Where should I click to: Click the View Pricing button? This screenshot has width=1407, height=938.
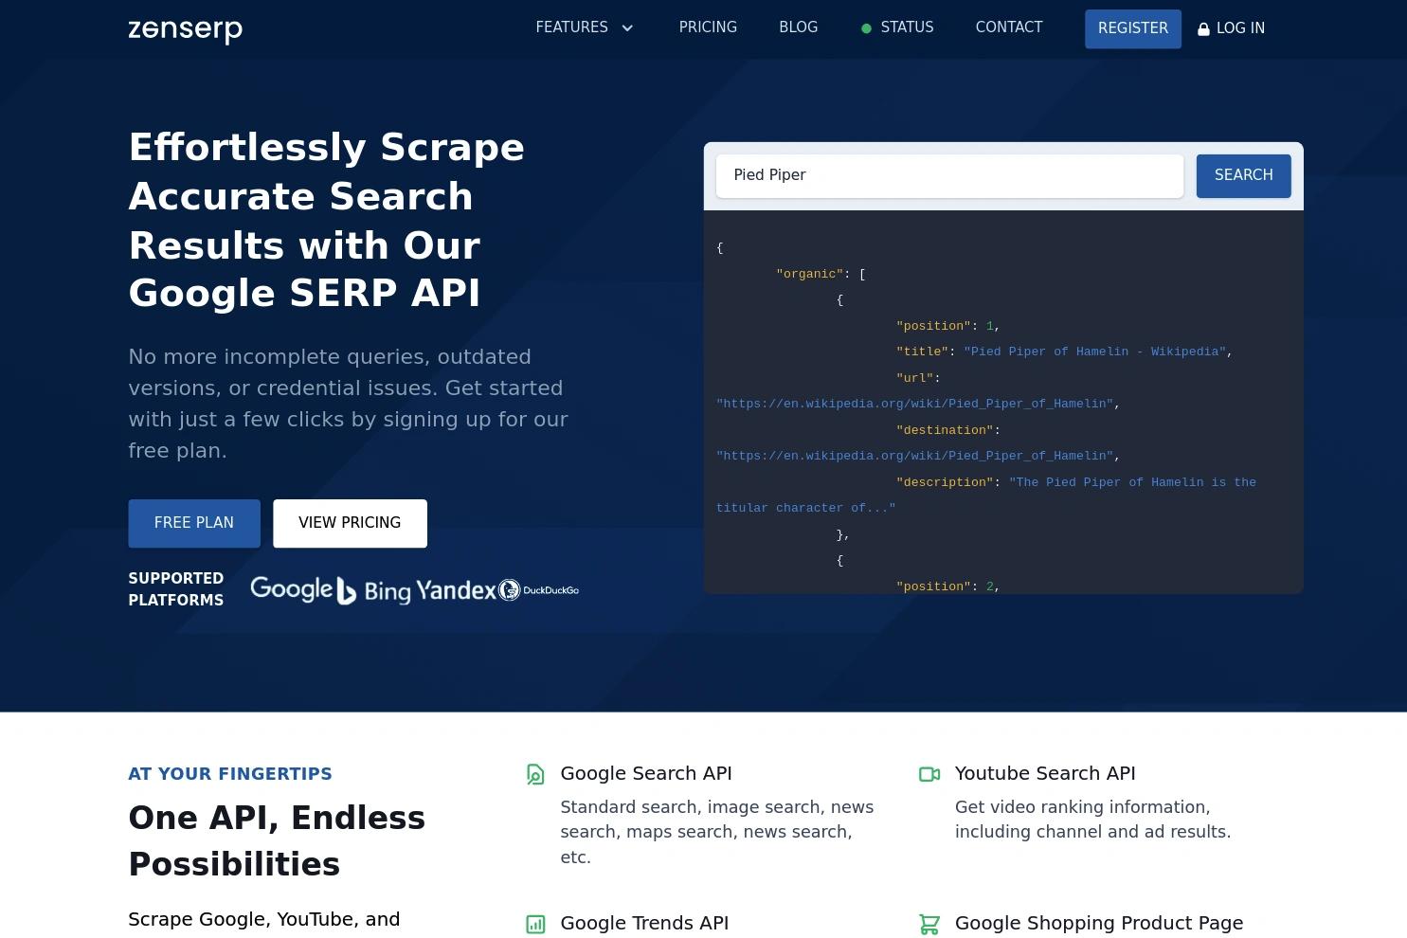tap(350, 523)
